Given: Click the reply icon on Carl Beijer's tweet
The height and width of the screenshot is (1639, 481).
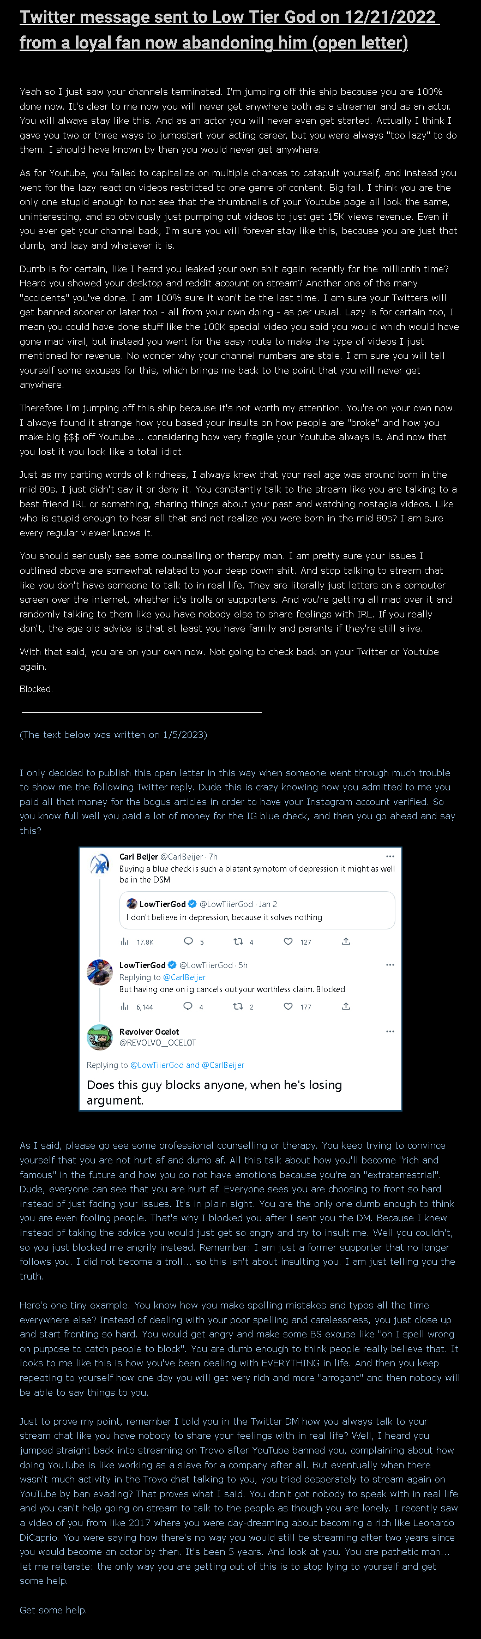Looking at the screenshot, I should [188, 941].
